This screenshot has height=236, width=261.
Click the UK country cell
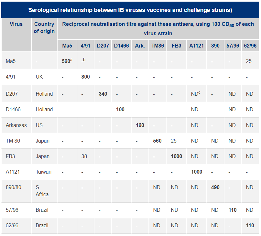[x=39, y=77]
